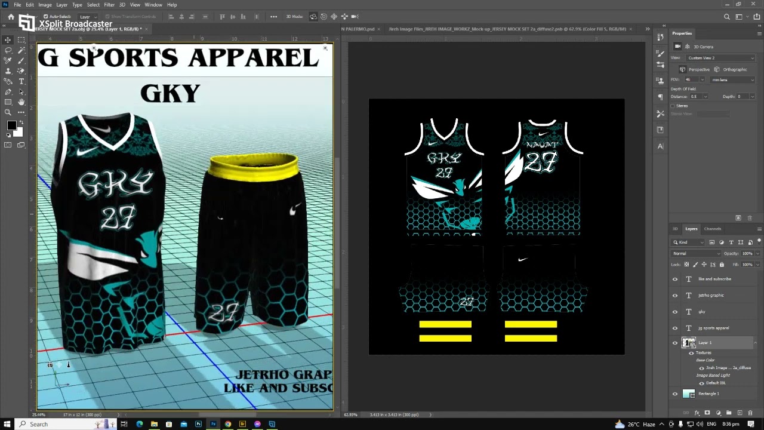Image resolution: width=764 pixels, height=430 pixels.
Task: Select the Hand tool
Action: click(x=21, y=102)
